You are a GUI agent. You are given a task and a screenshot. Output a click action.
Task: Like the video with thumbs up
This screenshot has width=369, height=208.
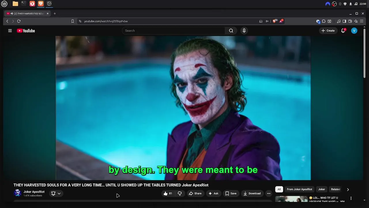click(x=167, y=194)
